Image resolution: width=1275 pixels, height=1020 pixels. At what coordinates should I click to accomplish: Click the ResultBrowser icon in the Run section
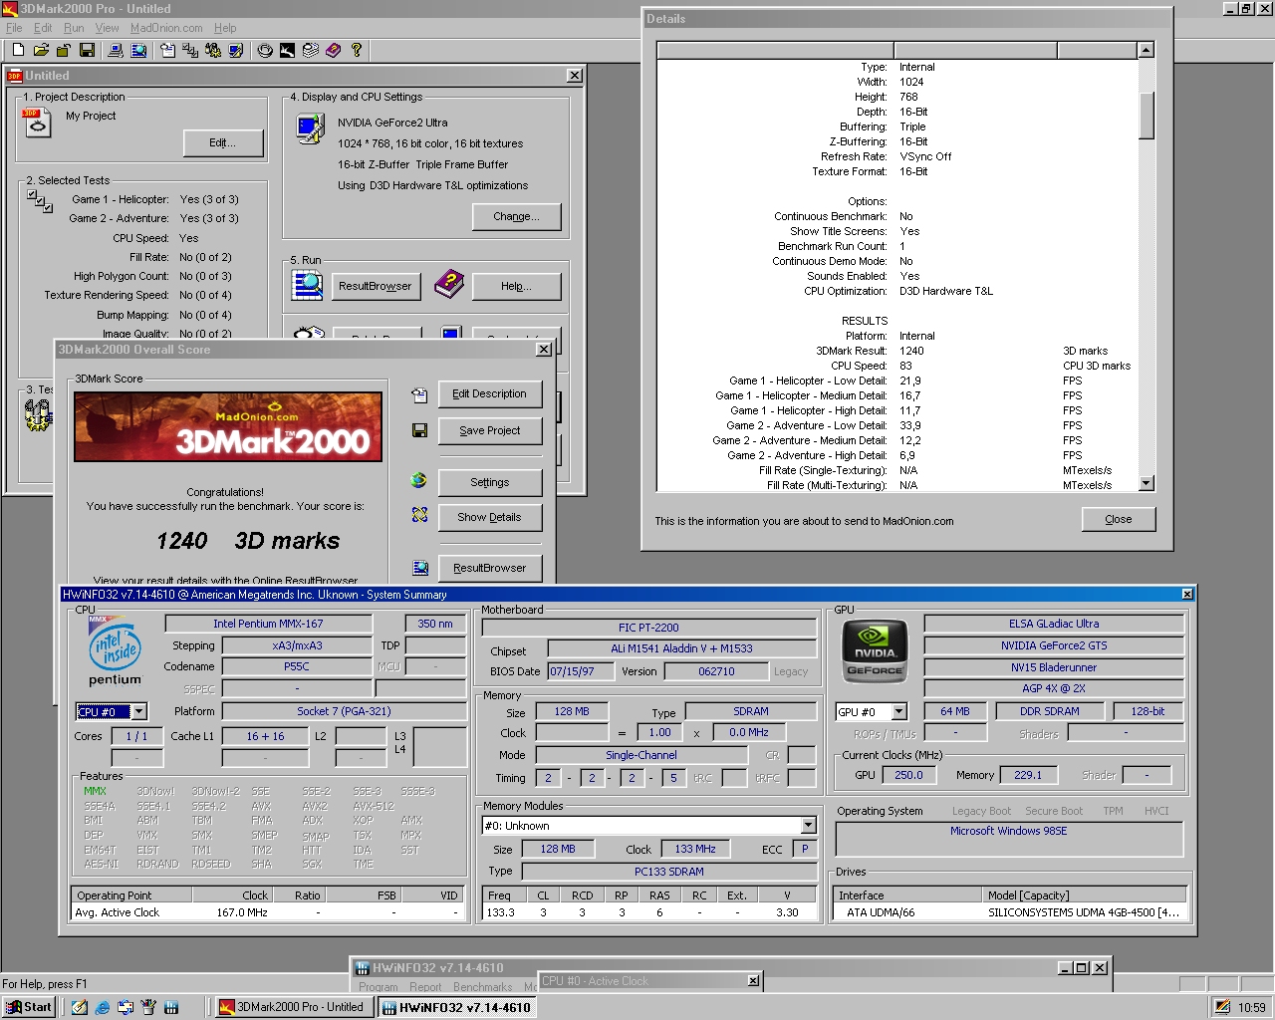pos(307,285)
